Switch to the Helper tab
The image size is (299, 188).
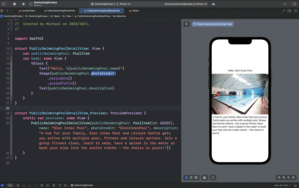[134, 11]
